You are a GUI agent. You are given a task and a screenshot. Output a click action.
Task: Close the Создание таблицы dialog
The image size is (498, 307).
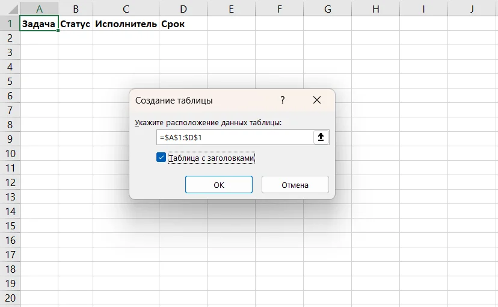pyautogui.click(x=316, y=100)
